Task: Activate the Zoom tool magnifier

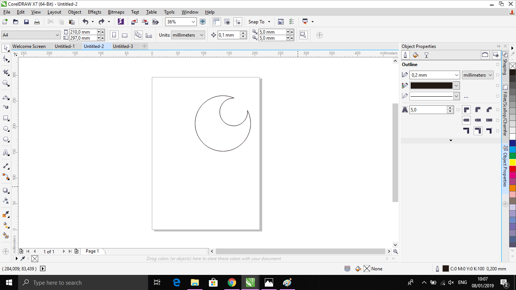Action: [6, 83]
